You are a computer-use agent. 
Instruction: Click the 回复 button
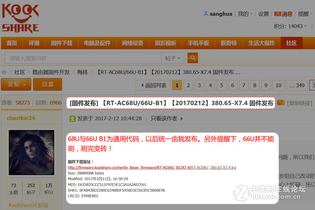click(x=48, y=85)
